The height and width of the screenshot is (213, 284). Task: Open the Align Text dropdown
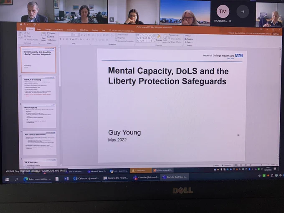coord(121,38)
